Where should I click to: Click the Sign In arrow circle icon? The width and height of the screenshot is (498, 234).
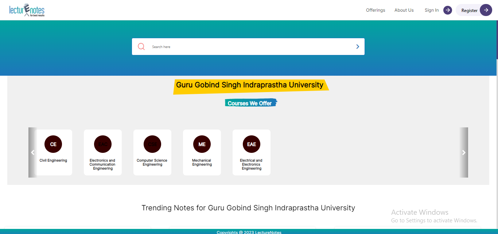pyautogui.click(x=448, y=10)
